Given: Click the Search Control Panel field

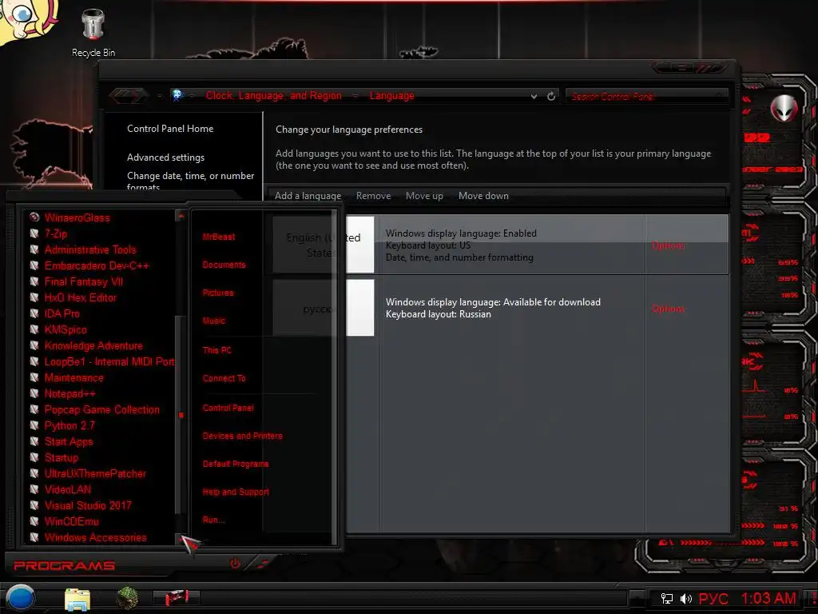Looking at the screenshot, I should pyautogui.click(x=645, y=97).
